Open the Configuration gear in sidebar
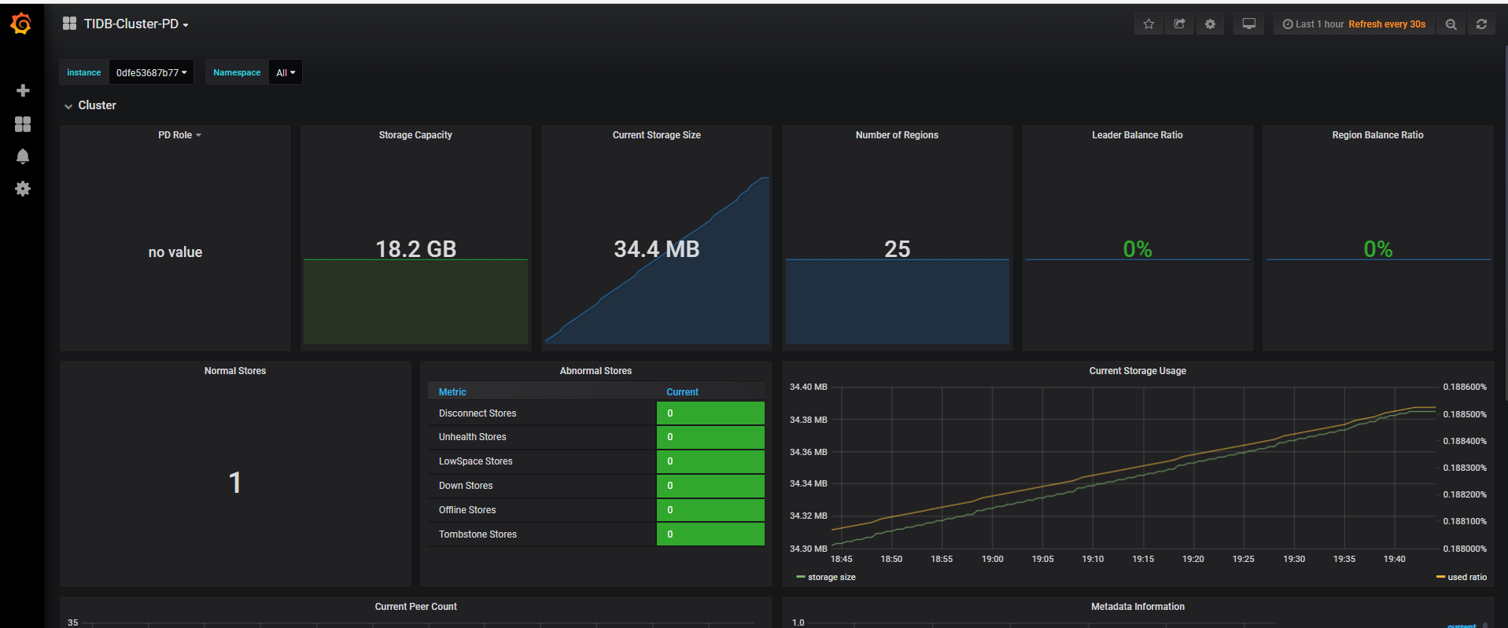 point(23,189)
